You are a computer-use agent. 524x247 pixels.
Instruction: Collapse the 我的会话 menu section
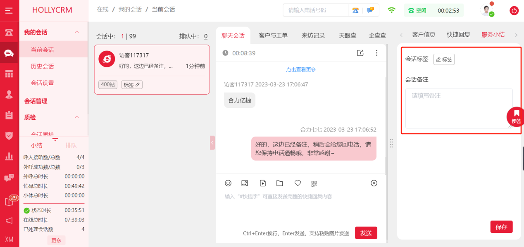76,32
